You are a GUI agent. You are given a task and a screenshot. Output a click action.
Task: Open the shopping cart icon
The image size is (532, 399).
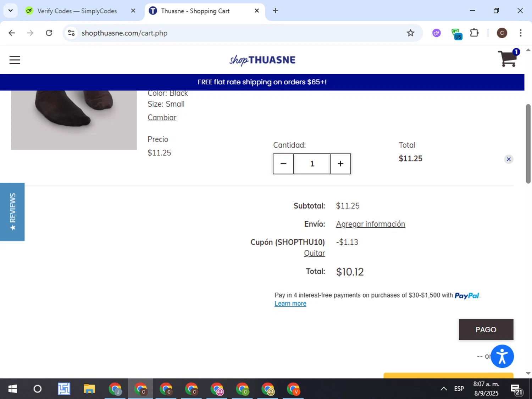[508, 58]
